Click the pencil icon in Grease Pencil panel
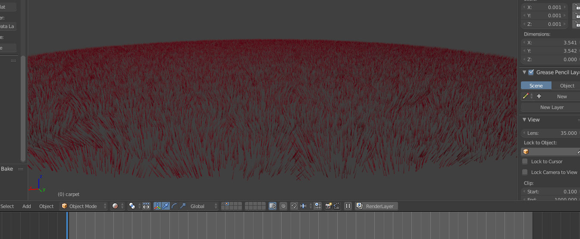This screenshot has height=239, width=580. point(525,96)
